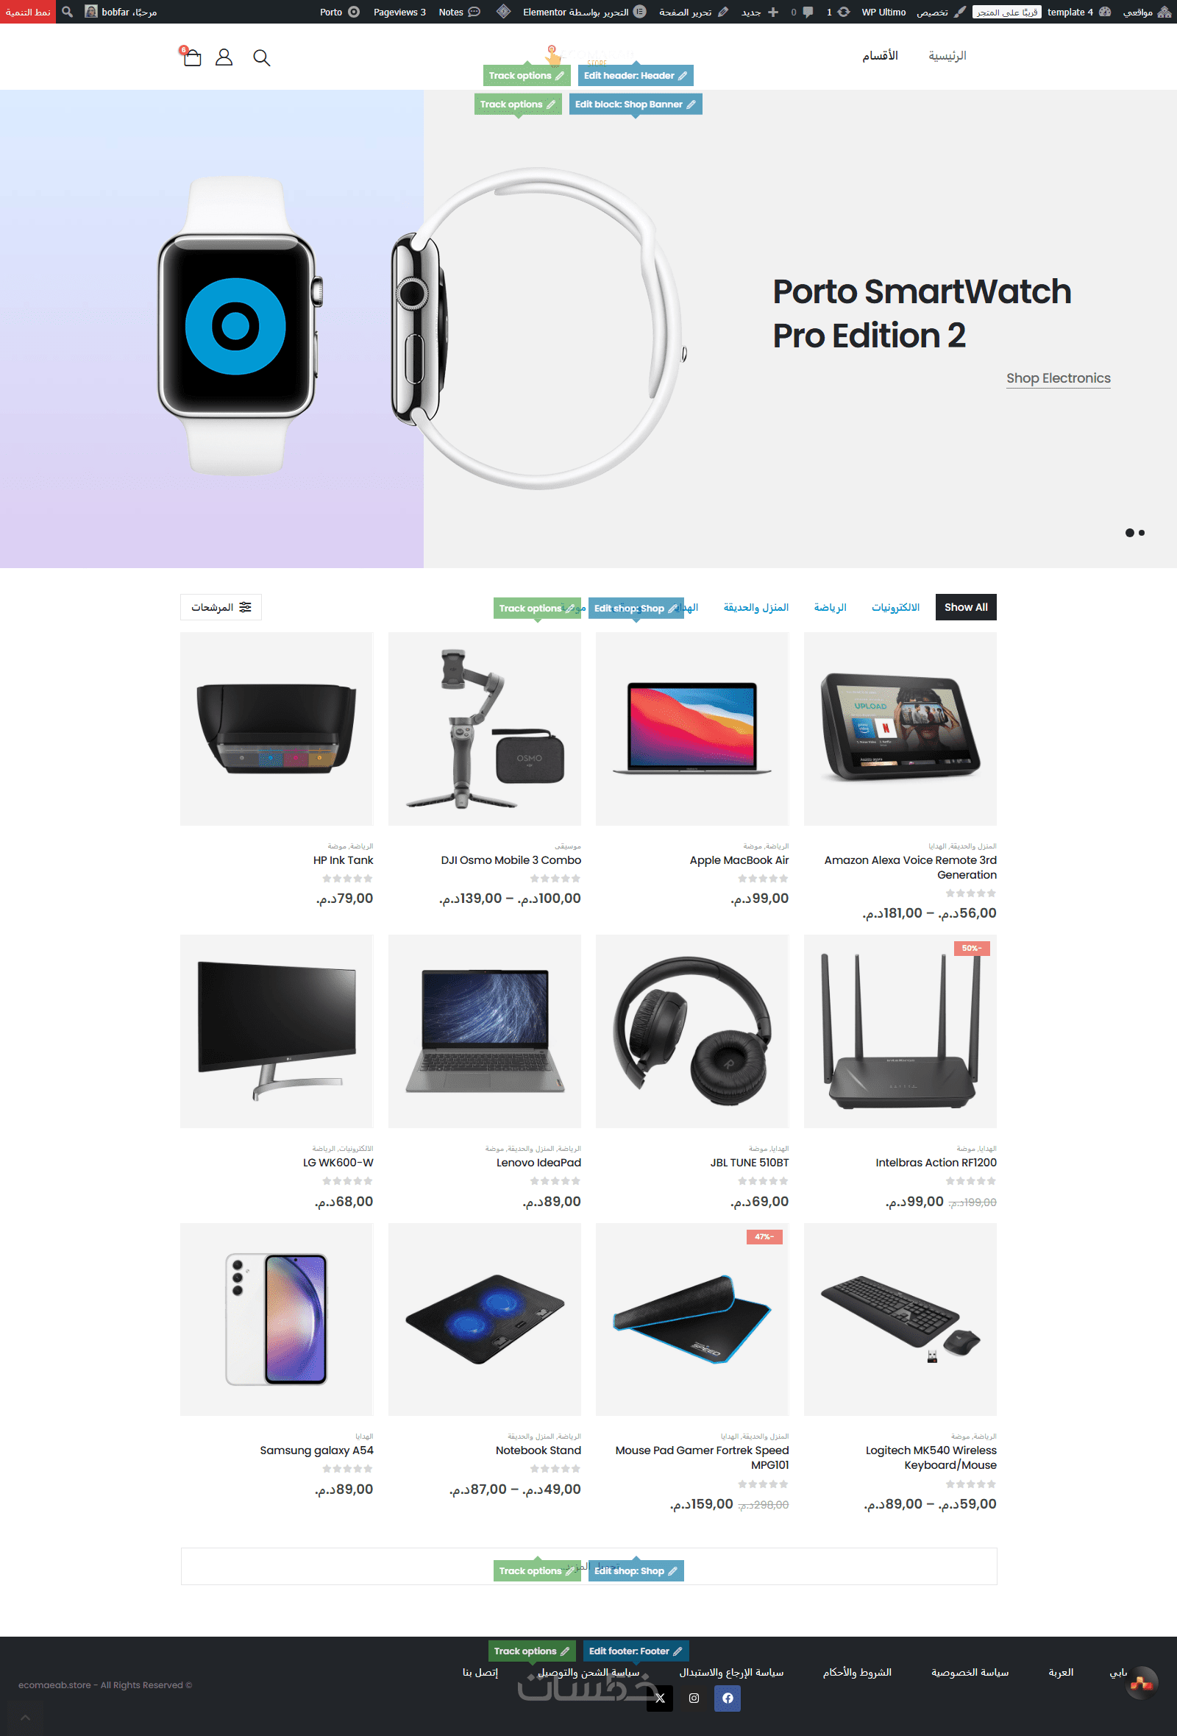Open the الأقسام header menu item
The height and width of the screenshot is (1736, 1177).
point(881,56)
